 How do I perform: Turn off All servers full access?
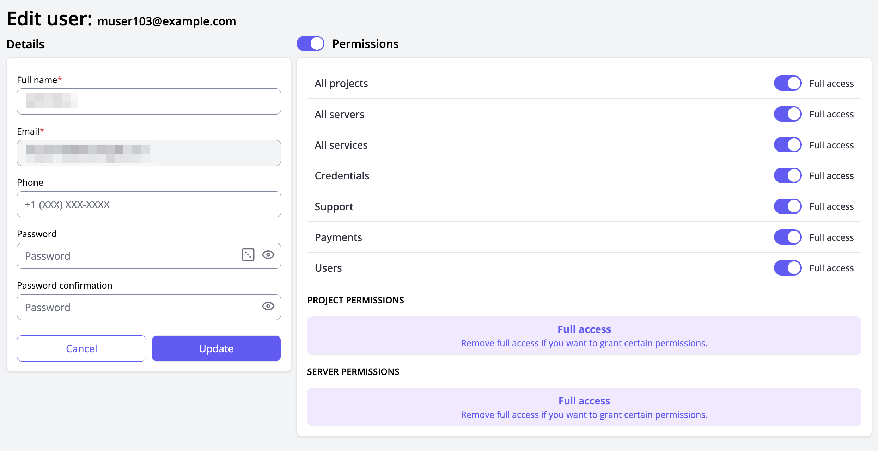point(787,114)
